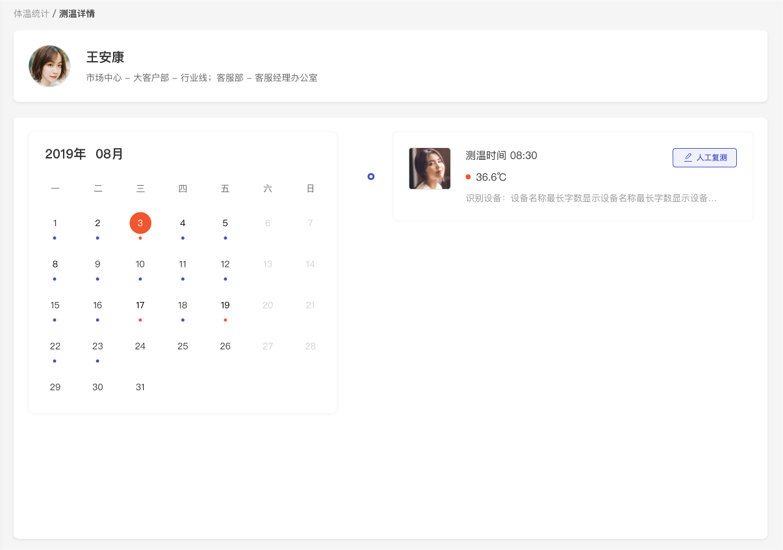Click the 2019年 year label in calendar header
This screenshot has height=550, width=783.
(x=66, y=154)
